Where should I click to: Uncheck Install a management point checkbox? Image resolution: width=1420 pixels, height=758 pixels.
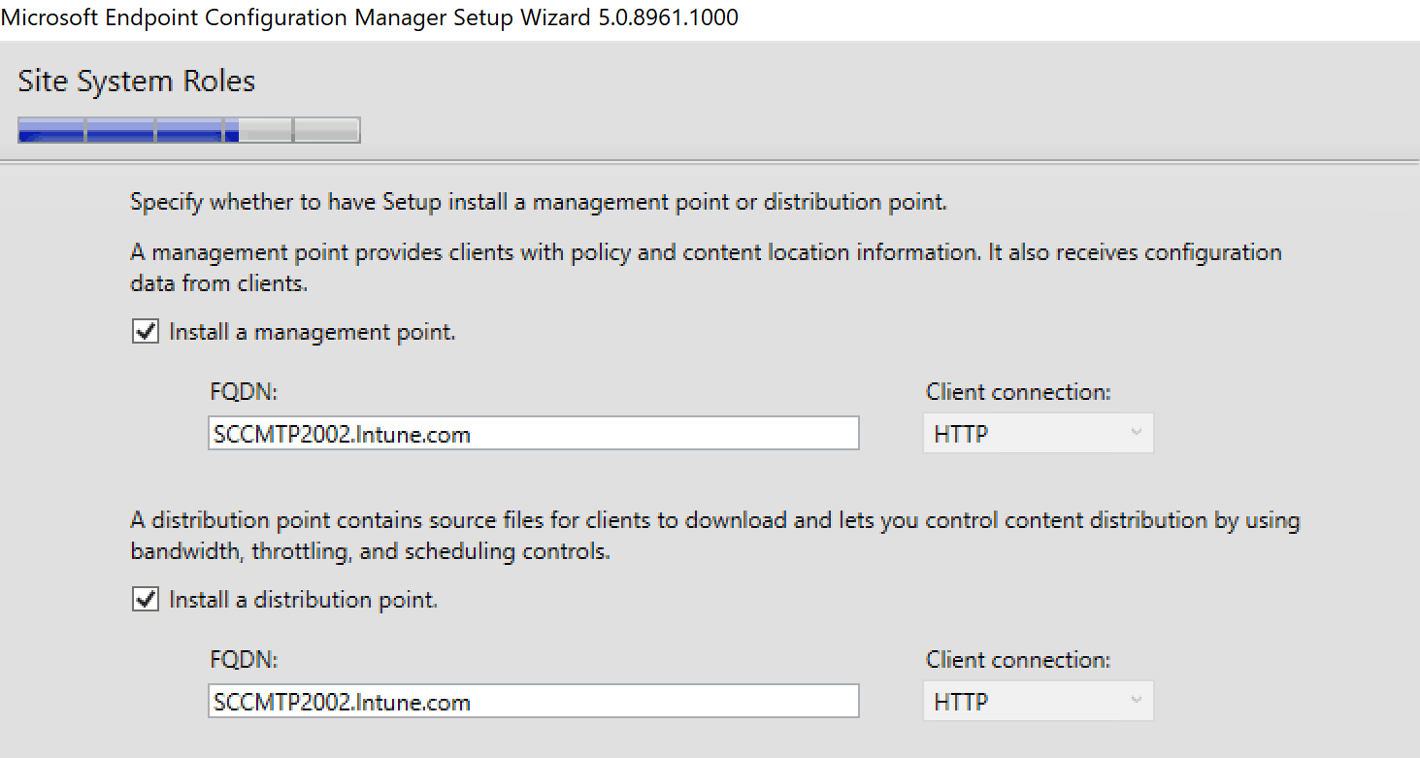click(146, 332)
